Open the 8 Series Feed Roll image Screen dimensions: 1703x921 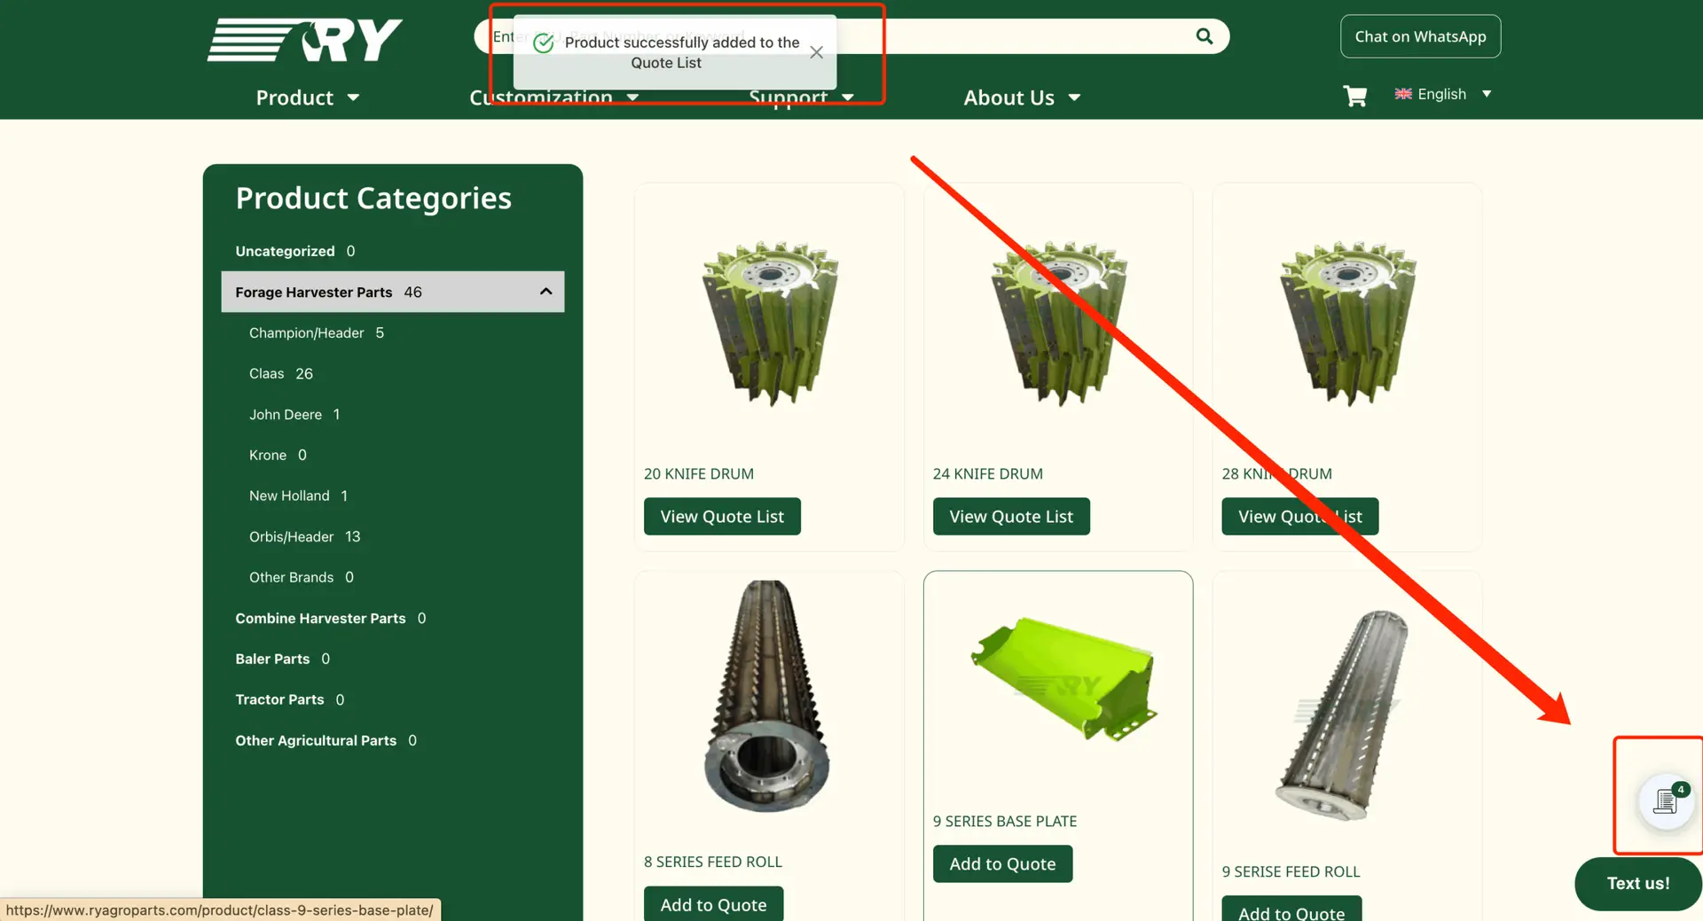[x=768, y=698]
